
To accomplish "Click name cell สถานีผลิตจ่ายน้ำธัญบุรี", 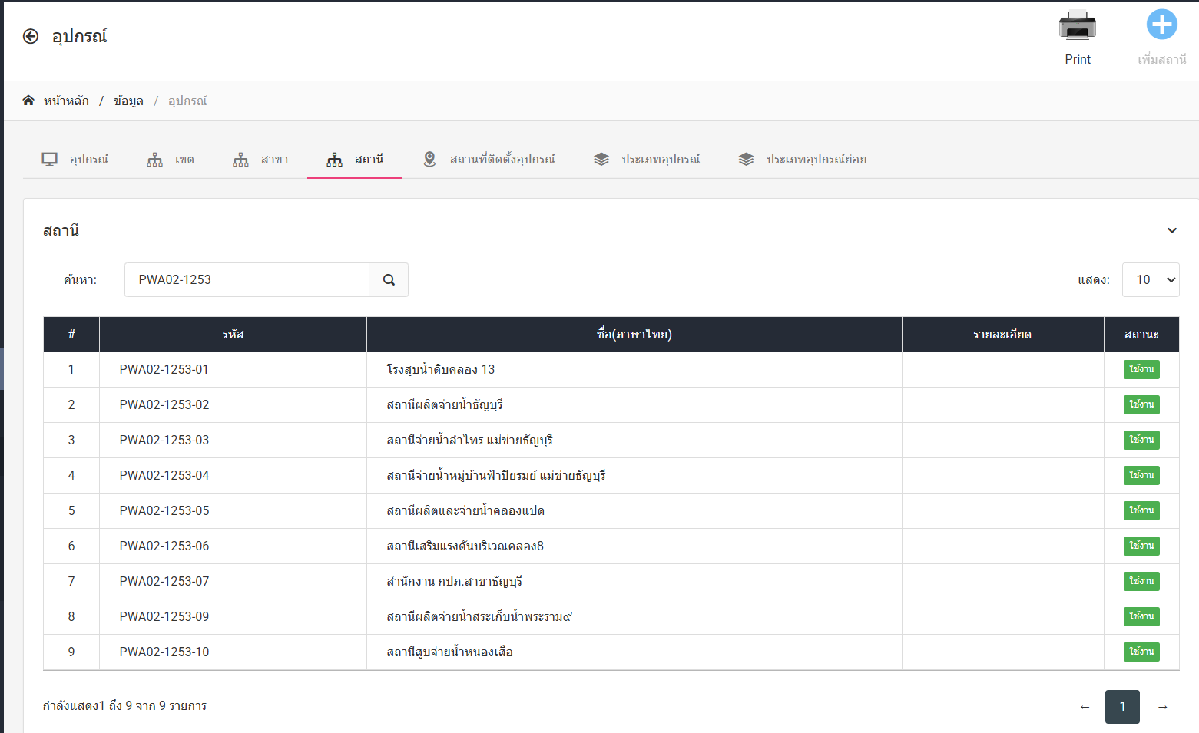I will click(634, 405).
